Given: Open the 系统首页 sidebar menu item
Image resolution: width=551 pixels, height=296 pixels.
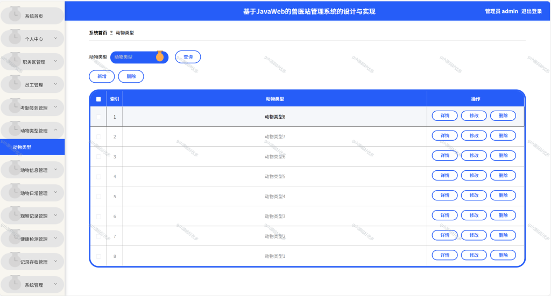Looking at the screenshot, I should 32,16.
